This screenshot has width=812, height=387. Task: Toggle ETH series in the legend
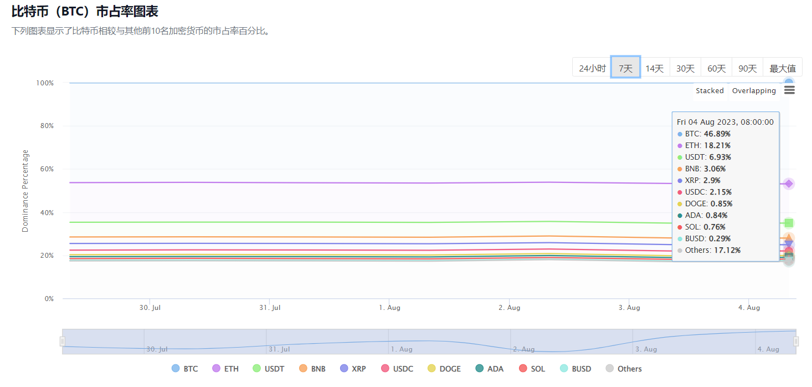[x=225, y=369]
